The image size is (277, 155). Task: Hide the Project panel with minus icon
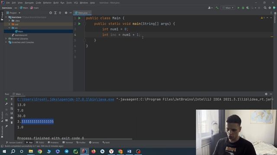pos(71,13)
